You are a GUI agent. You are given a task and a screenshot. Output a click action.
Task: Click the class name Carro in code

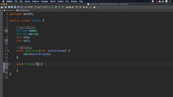click(36, 20)
